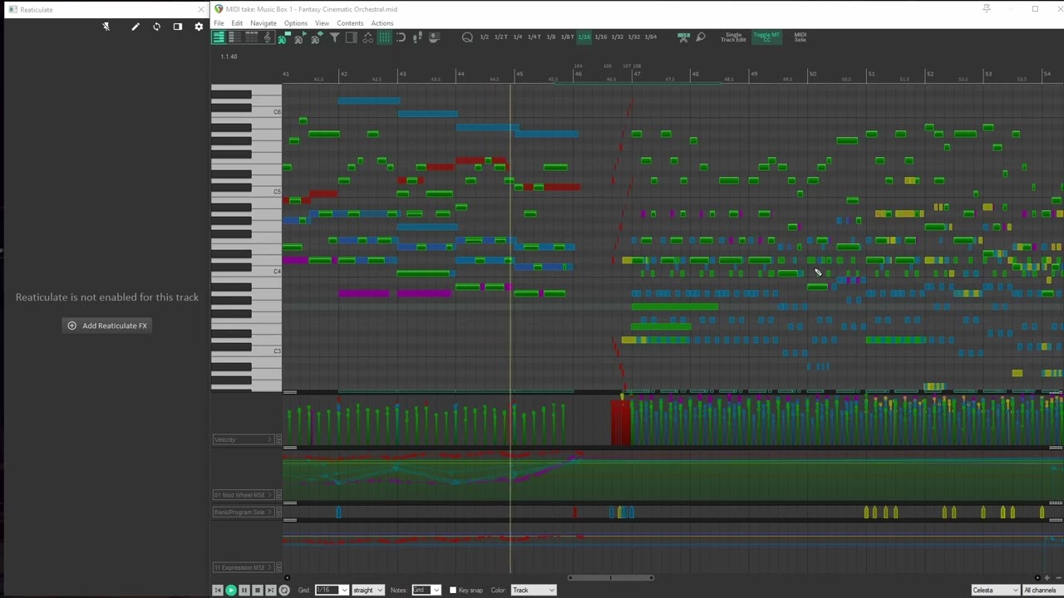Image resolution: width=1064 pixels, height=598 pixels.
Task: Set grid to 1/2 in toolbar
Action: pos(484,37)
